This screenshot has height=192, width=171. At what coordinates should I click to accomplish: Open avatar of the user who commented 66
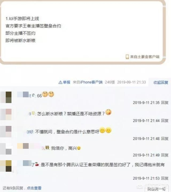[6, 97]
